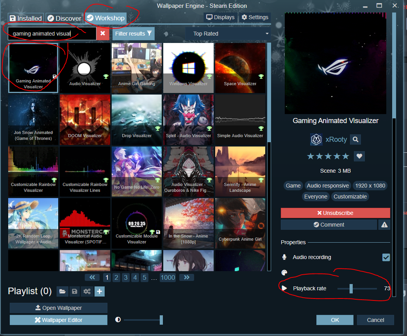Open Filter results panel

[x=134, y=34]
